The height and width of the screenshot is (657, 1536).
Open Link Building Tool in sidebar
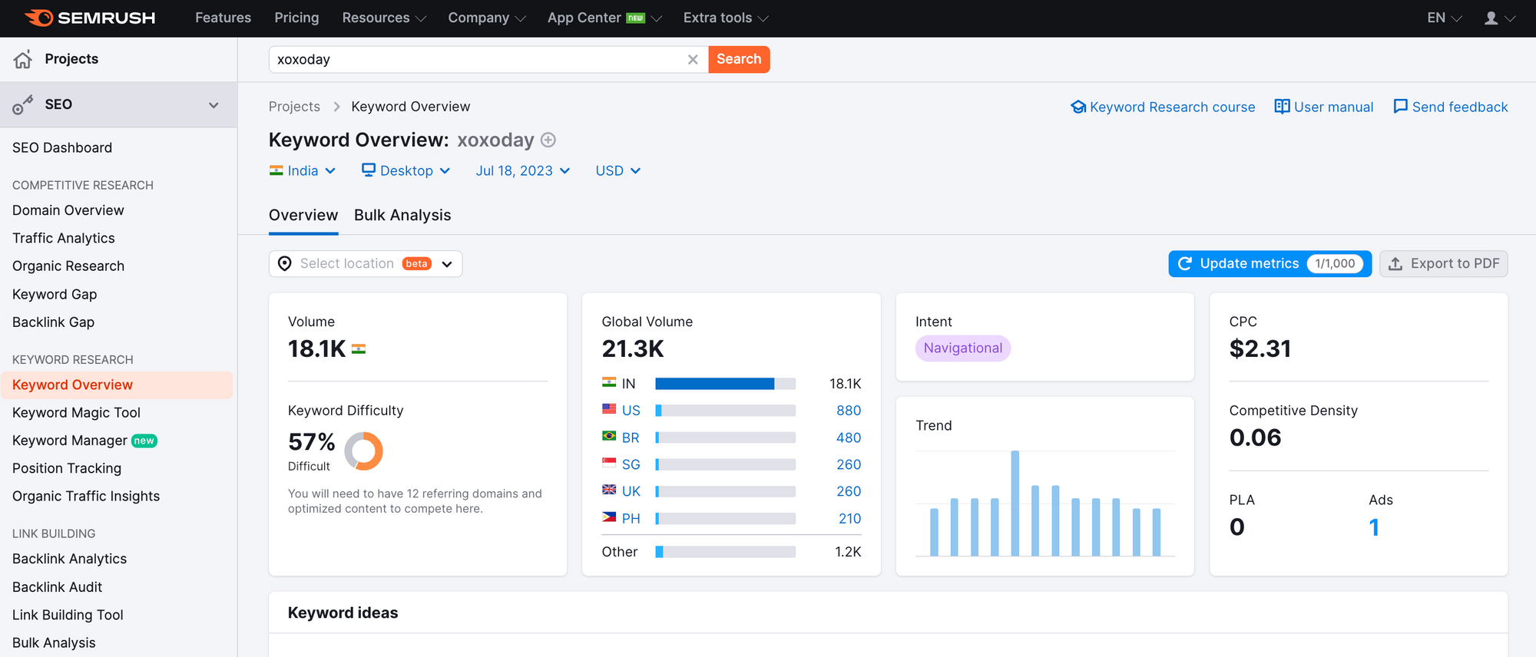click(x=68, y=616)
